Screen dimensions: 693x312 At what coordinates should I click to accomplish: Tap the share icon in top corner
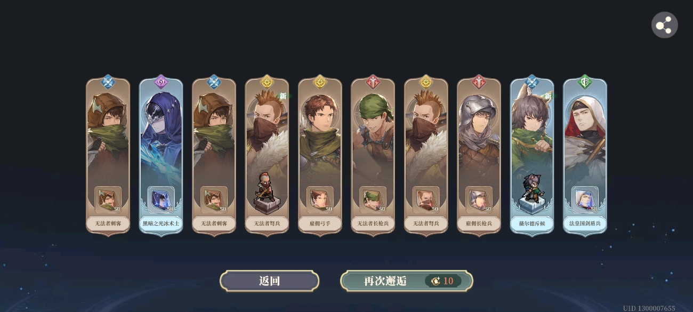pos(664,25)
